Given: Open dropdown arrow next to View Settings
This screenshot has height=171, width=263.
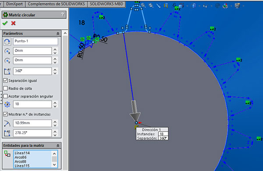Looking at the screenshot, I should tap(243, 6).
